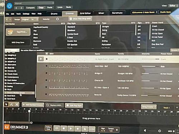Click the Tap2Find button

point(18,32)
